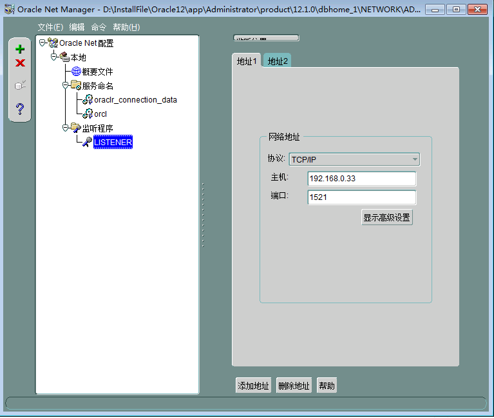494x418 pixels.
Task: Collapse the 监听程序 tree node
Action: tap(65, 128)
